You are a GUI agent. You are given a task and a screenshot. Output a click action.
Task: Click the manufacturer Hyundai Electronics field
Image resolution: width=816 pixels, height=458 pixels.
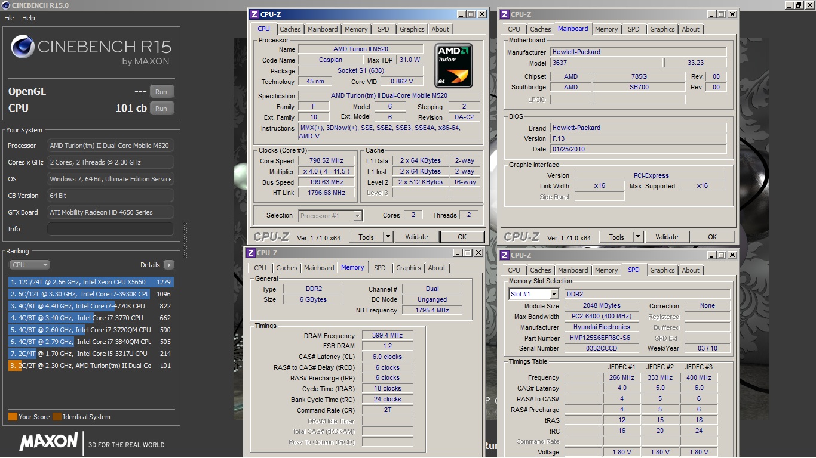[602, 327]
